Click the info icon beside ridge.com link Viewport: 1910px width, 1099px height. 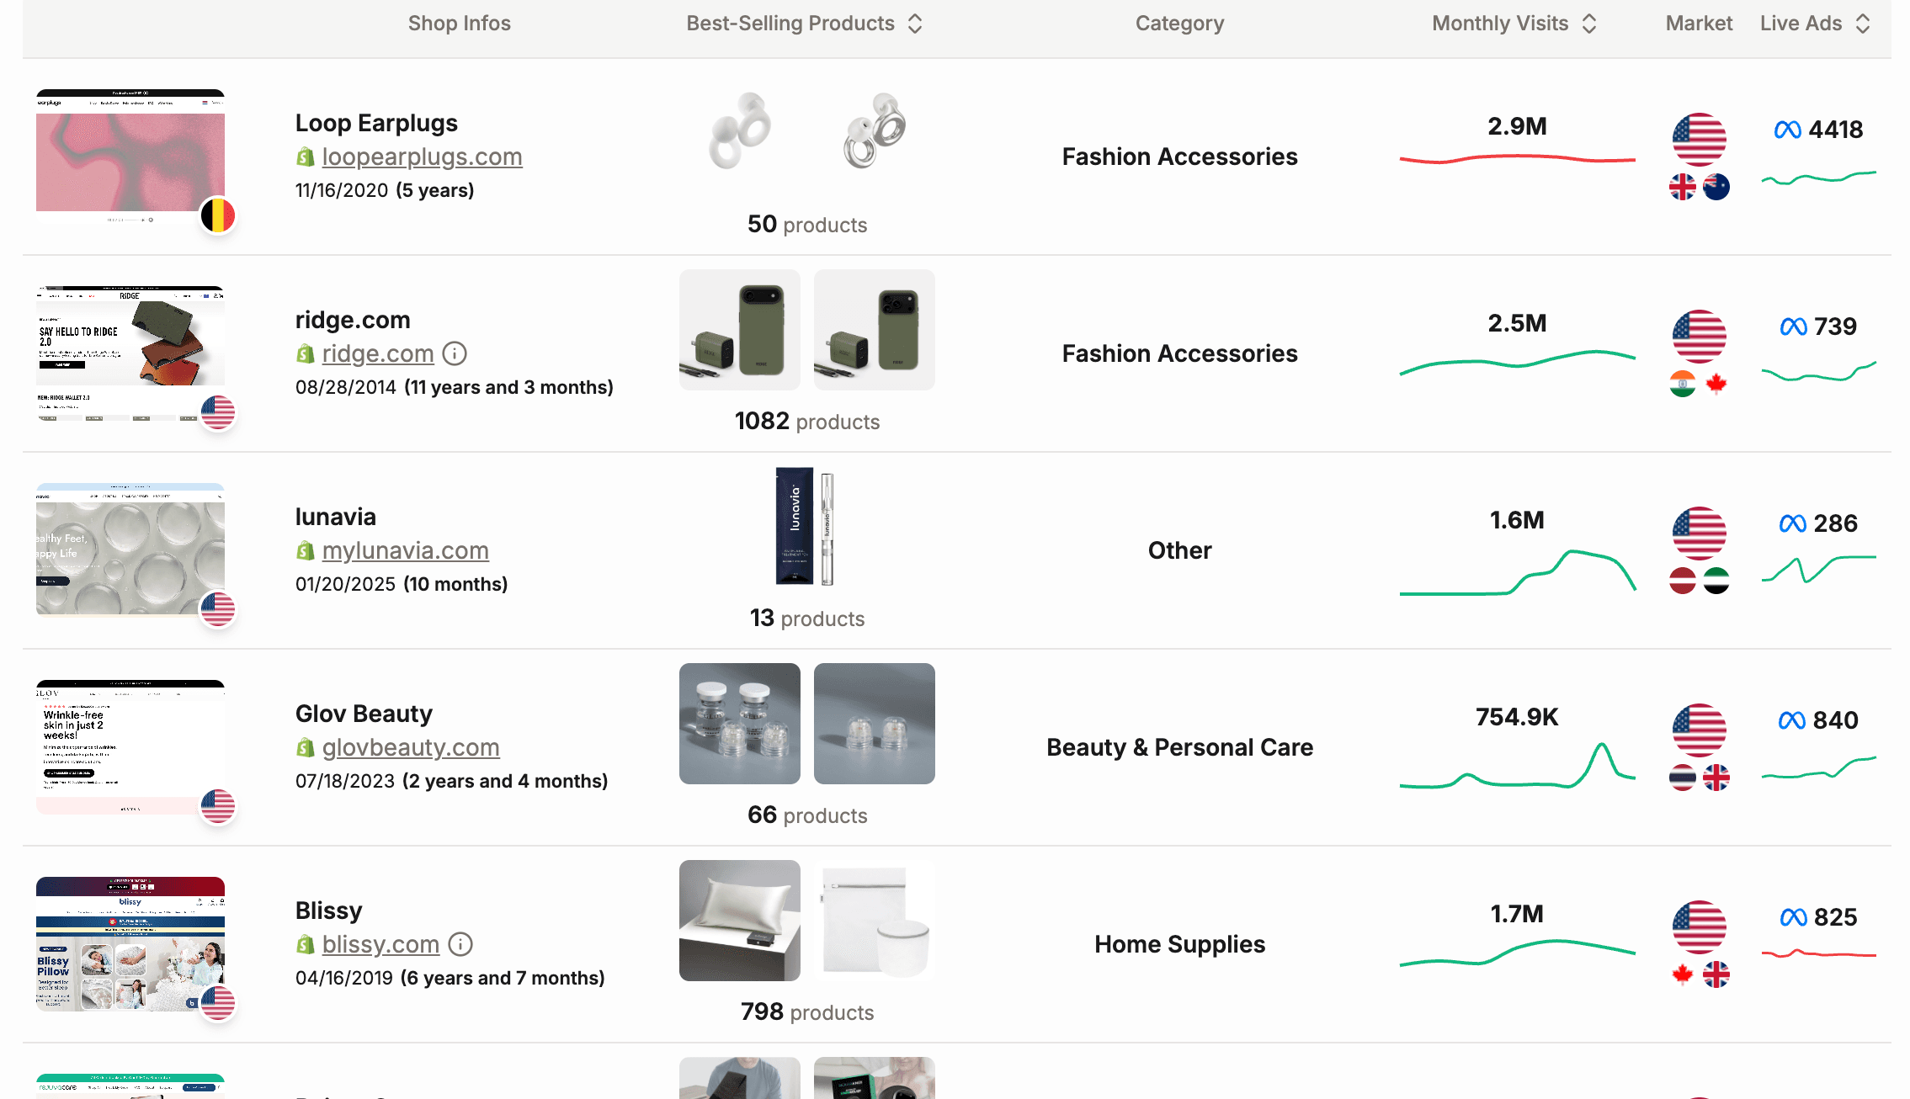pos(455,353)
